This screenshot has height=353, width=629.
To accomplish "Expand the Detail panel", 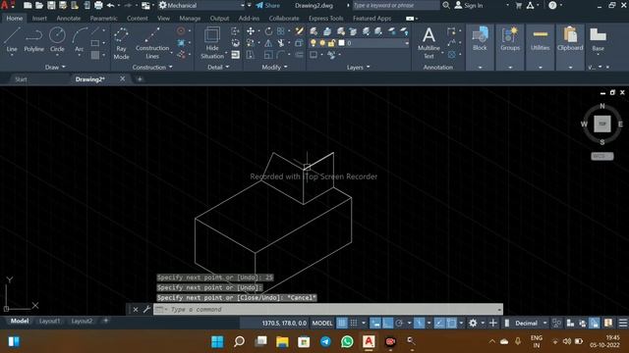I will [218, 68].
